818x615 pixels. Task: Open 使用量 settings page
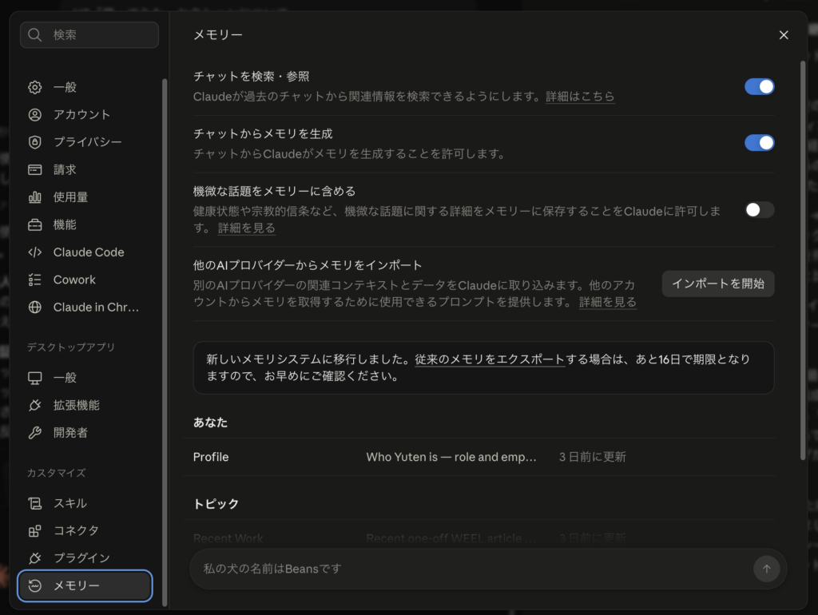(x=85, y=197)
